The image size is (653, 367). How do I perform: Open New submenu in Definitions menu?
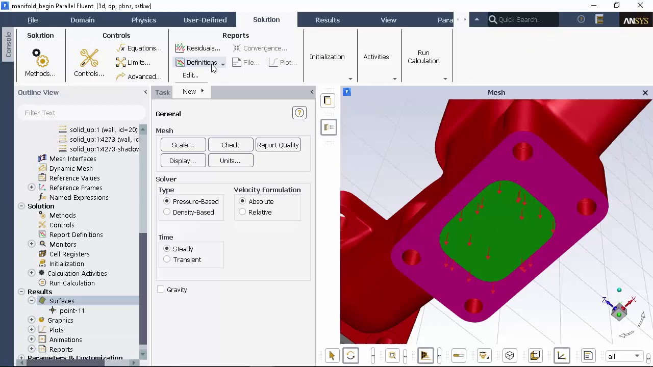193,91
